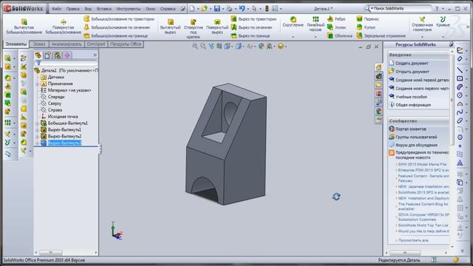This screenshot has width=473, height=266.
Task: Select Вырез по траектории
Action: (253, 19)
